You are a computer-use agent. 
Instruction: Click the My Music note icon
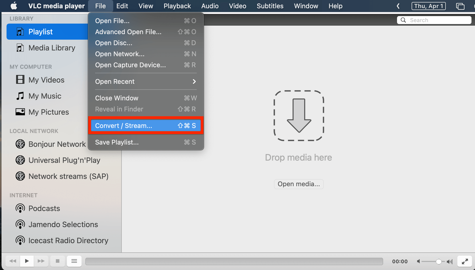(x=20, y=96)
